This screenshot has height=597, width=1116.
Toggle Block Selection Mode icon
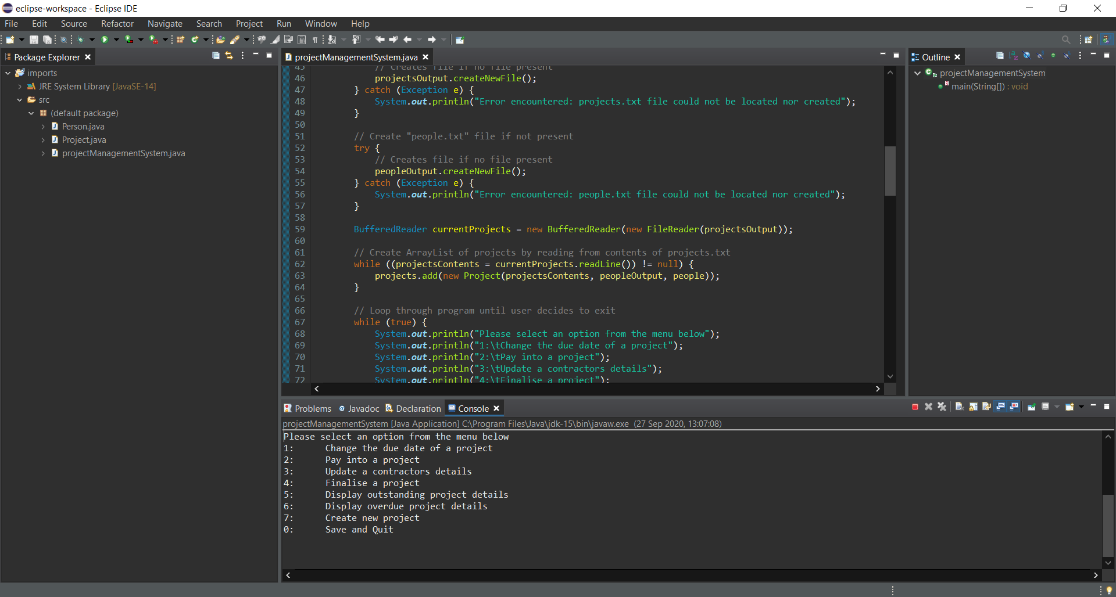(x=302, y=39)
